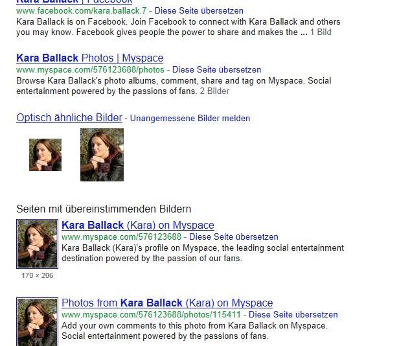Click 'Seiten mit übereinstimmenden Bildern' heading text

click(104, 209)
